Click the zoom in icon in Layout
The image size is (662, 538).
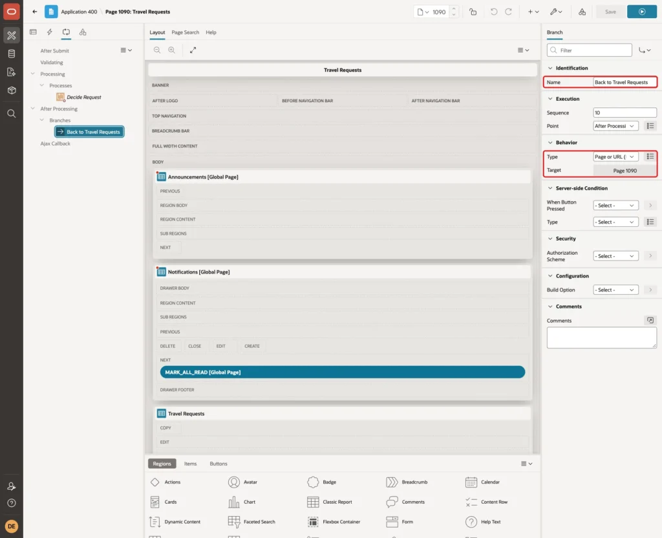(171, 50)
